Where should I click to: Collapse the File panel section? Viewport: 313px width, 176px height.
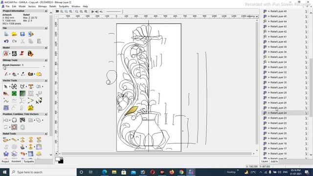46,28
